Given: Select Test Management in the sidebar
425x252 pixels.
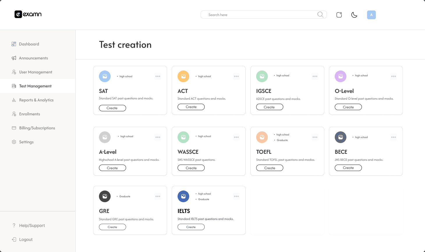Looking at the screenshot, I should pos(35,86).
